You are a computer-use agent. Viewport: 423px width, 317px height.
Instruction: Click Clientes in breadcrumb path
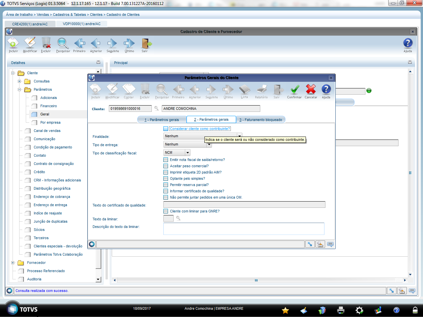(x=96, y=15)
